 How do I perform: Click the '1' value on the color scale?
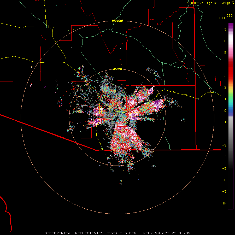225,99
